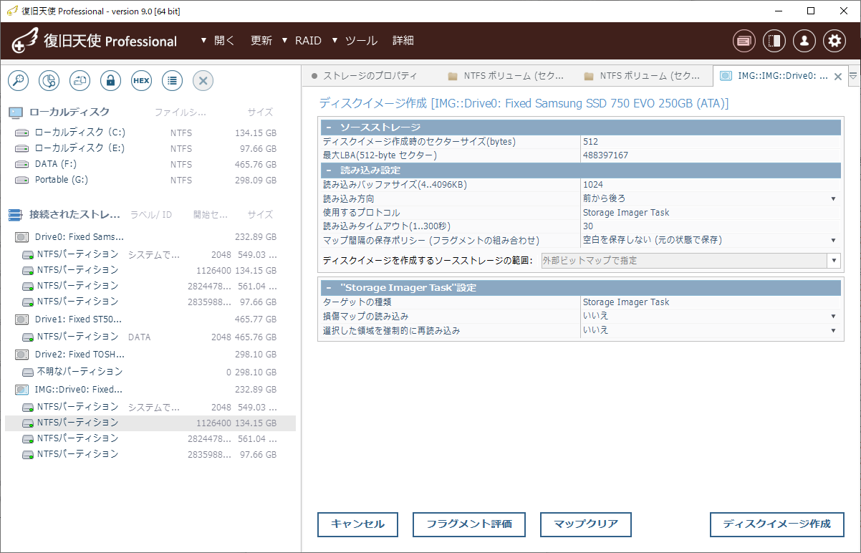861x553 pixels.
Task: Open 外部ビットマップで指定 range combo box
Action: [691, 261]
